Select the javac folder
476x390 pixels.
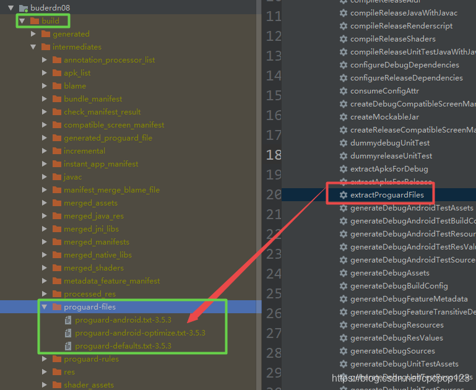(72, 177)
